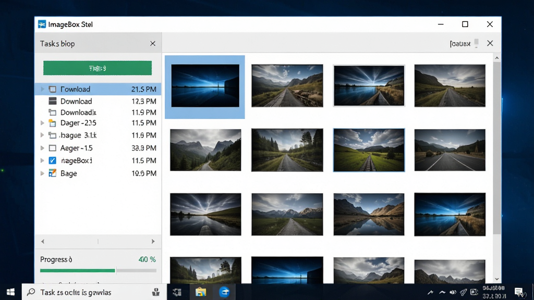Click the taskbar search box
This screenshot has width=534, height=300.
tap(94, 292)
